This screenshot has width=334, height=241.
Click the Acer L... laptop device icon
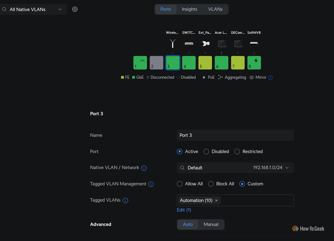(222, 44)
